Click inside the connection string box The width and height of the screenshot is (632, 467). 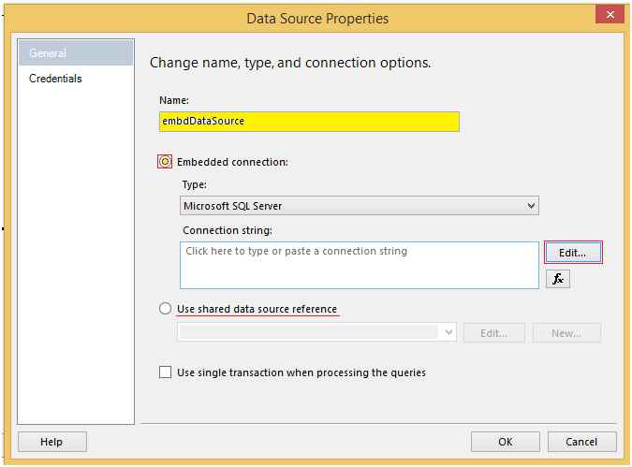(359, 265)
